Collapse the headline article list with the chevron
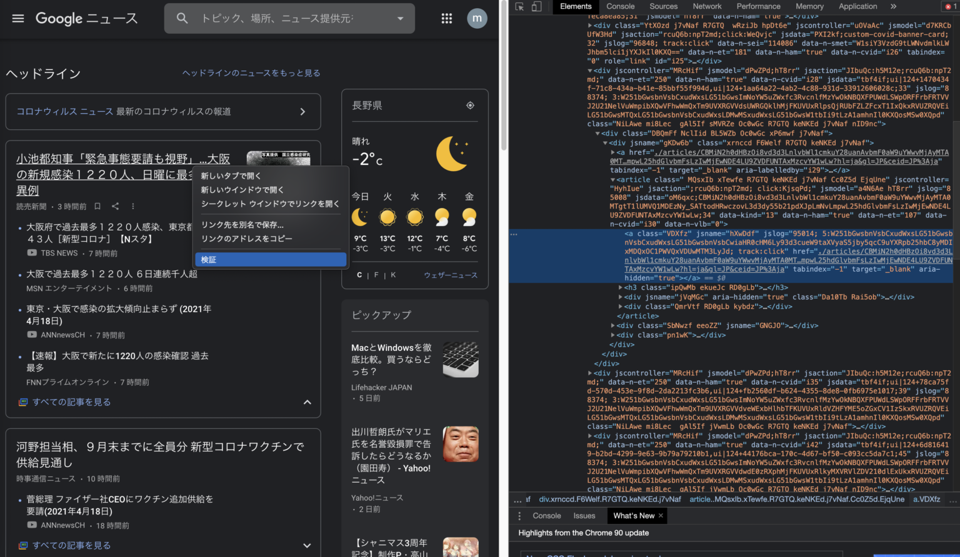Viewport: 960px width, 557px height. 307,402
